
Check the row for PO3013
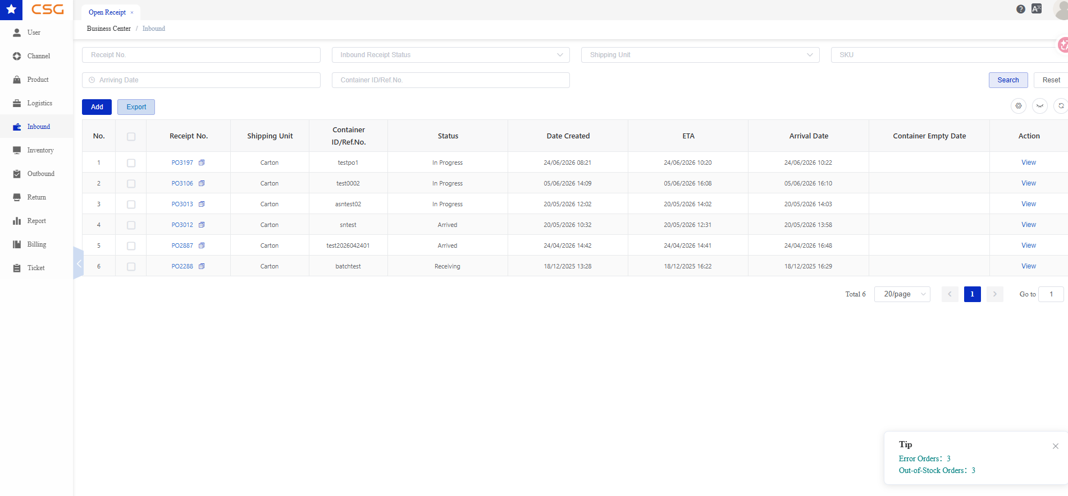pyautogui.click(x=131, y=204)
